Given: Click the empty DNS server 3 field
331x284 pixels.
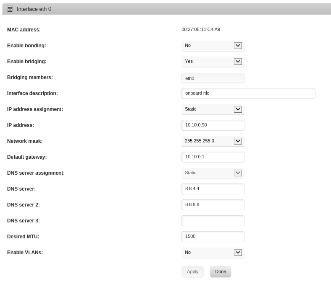Looking at the screenshot, I should pos(213,221).
